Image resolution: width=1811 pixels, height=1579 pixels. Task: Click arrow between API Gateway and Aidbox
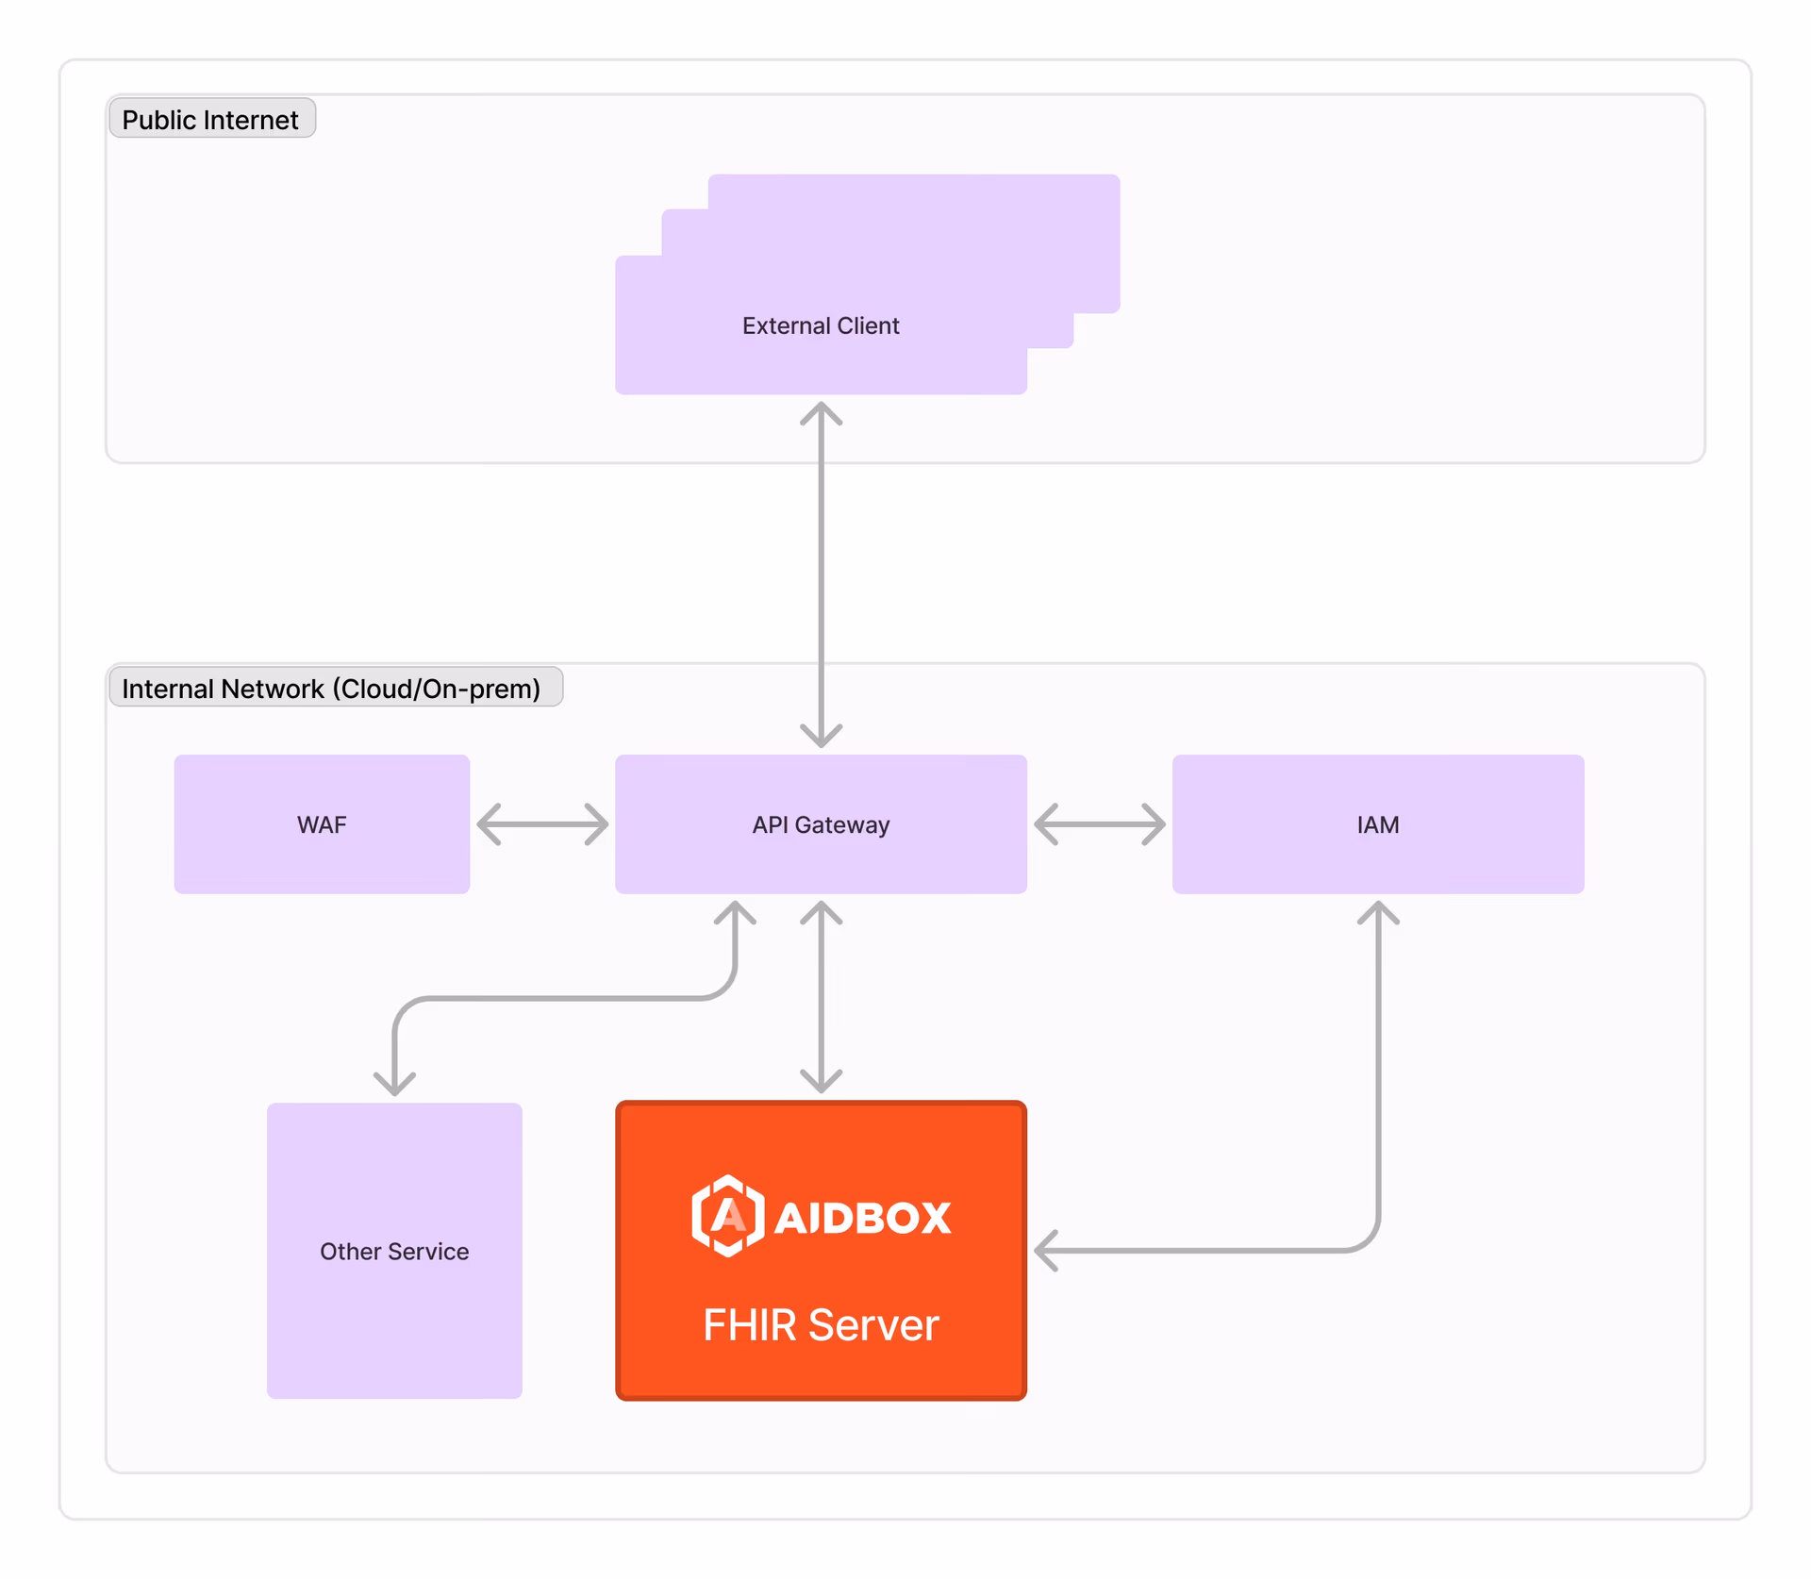click(x=821, y=997)
